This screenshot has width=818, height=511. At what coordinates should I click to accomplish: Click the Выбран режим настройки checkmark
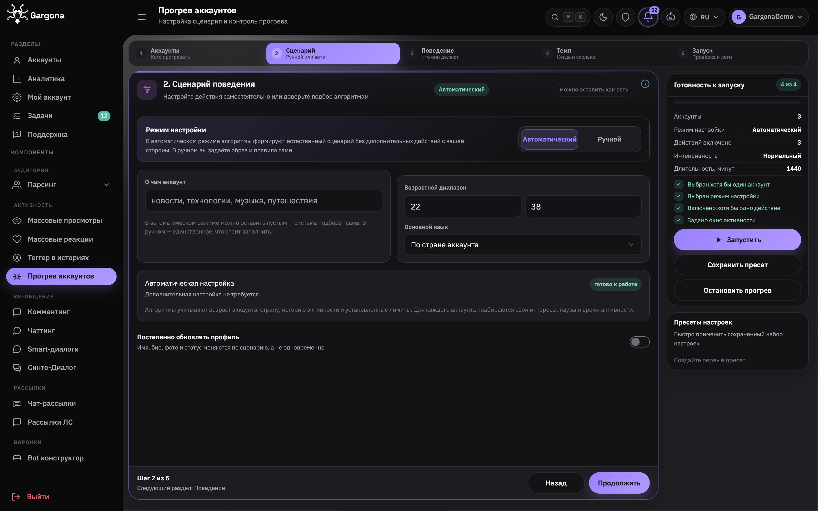tap(678, 196)
